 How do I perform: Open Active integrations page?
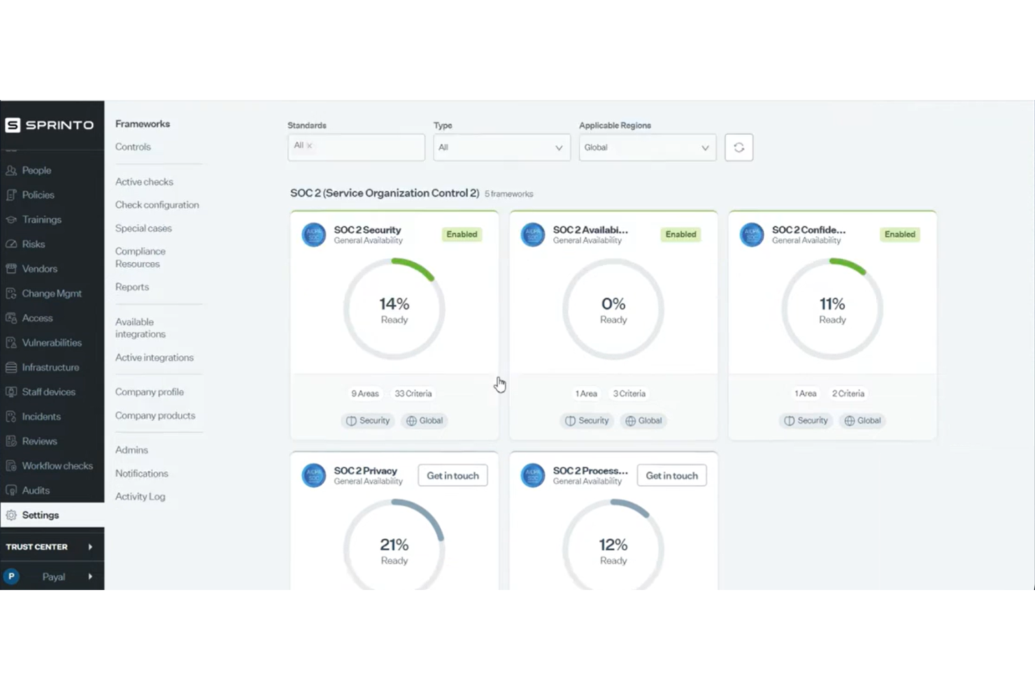155,357
